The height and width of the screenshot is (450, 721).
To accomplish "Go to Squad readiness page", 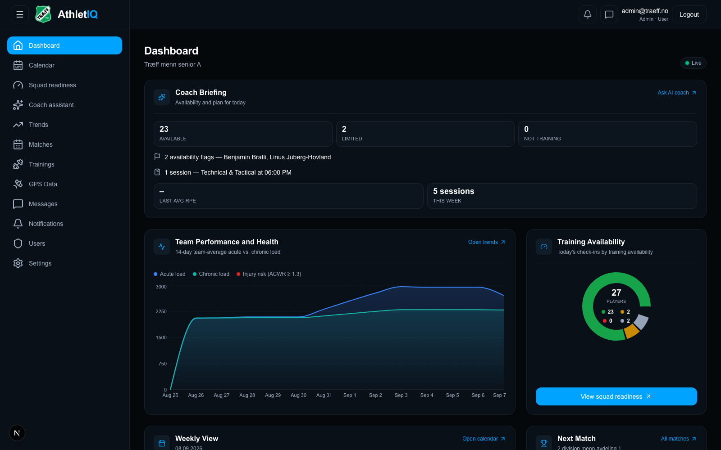I will point(64,85).
